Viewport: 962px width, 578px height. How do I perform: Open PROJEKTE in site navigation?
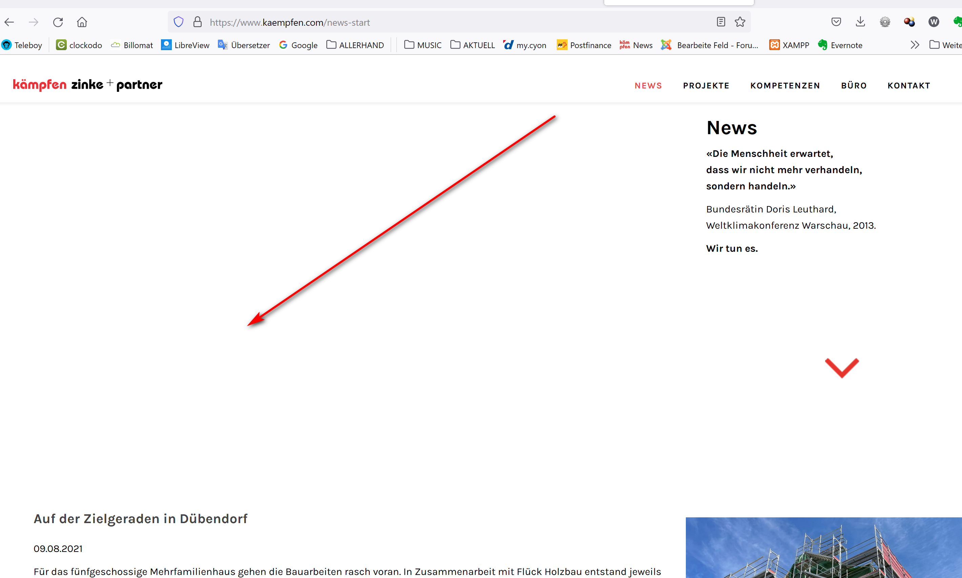[x=706, y=86]
